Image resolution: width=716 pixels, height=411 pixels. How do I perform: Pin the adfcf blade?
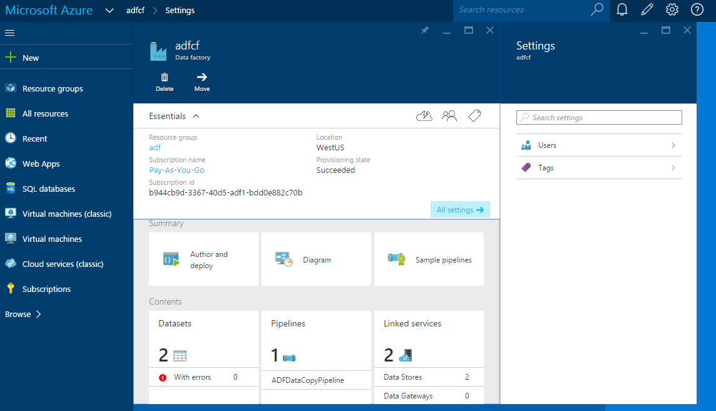click(425, 30)
